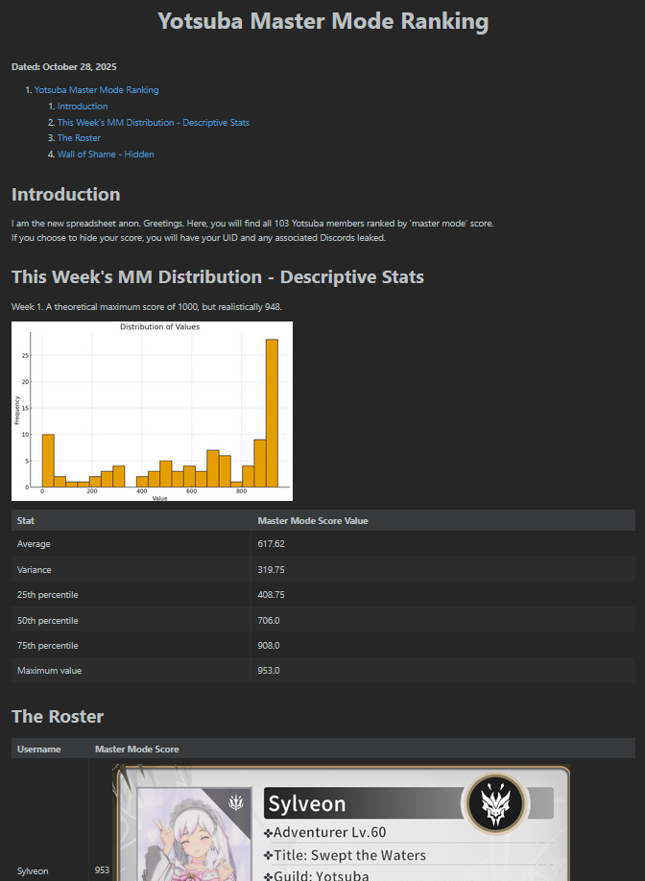Screen dimensions: 645x881
Task: Open This Week's MM Distribution contents link
Action: pyautogui.click(x=154, y=123)
